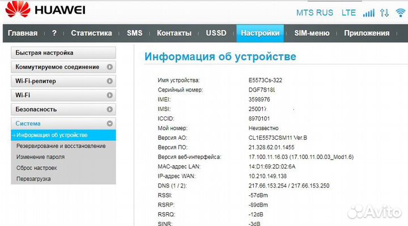Open Быстрая настройка in the sidebar

click(63, 53)
